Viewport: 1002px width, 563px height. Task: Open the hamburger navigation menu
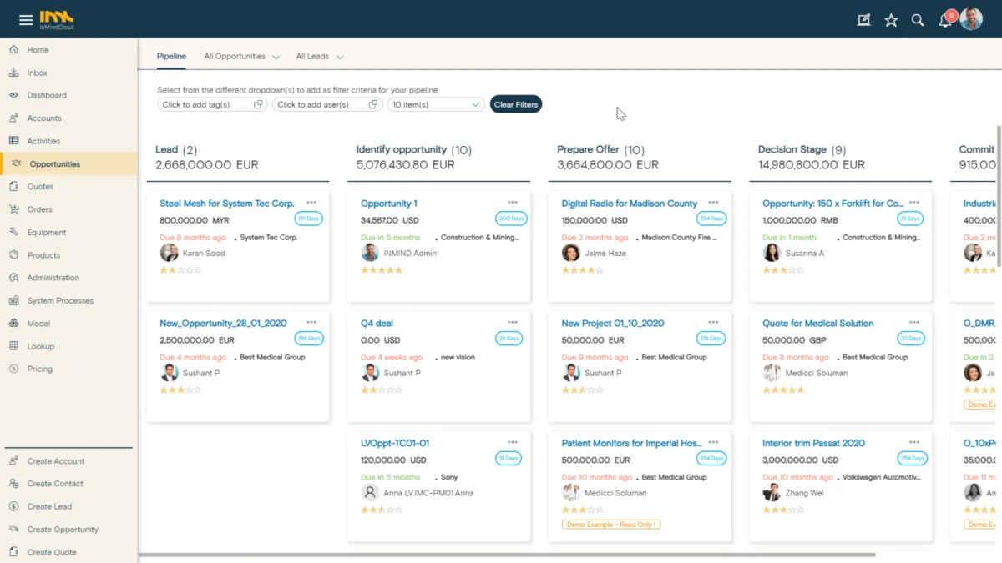(26, 19)
